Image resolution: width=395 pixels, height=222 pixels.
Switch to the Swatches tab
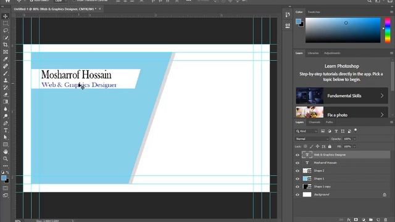(x=314, y=12)
